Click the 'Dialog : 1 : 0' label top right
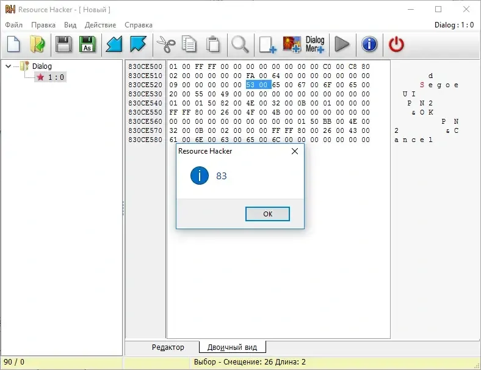This screenshot has width=481, height=370. pyautogui.click(x=454, y=25)
